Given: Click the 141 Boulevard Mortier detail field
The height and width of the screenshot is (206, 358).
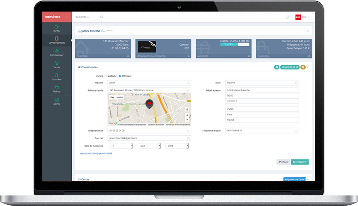Looking at the screenshot, I should tap(262, 90).
